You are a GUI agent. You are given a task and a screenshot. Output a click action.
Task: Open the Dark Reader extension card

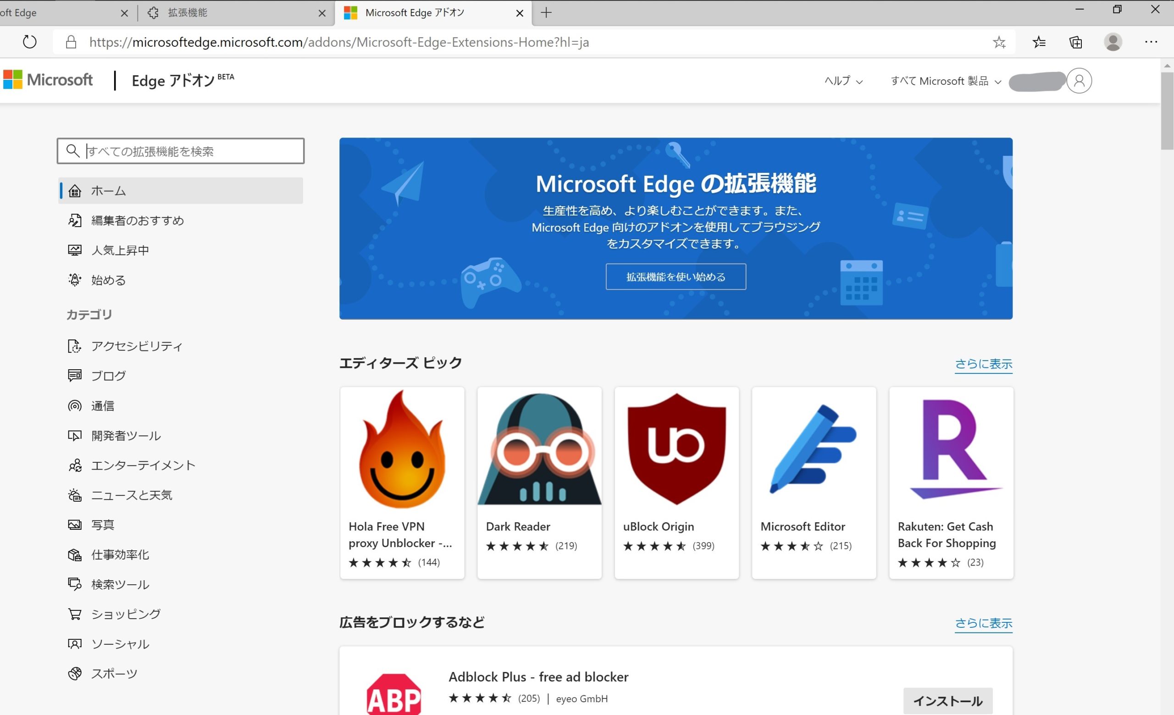click(539, 483)
